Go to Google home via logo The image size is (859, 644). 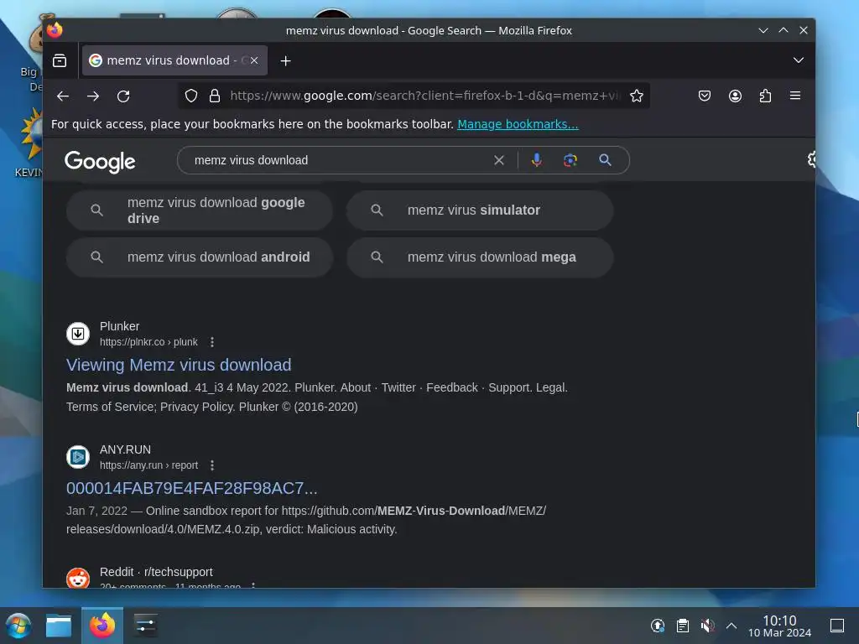100,162
